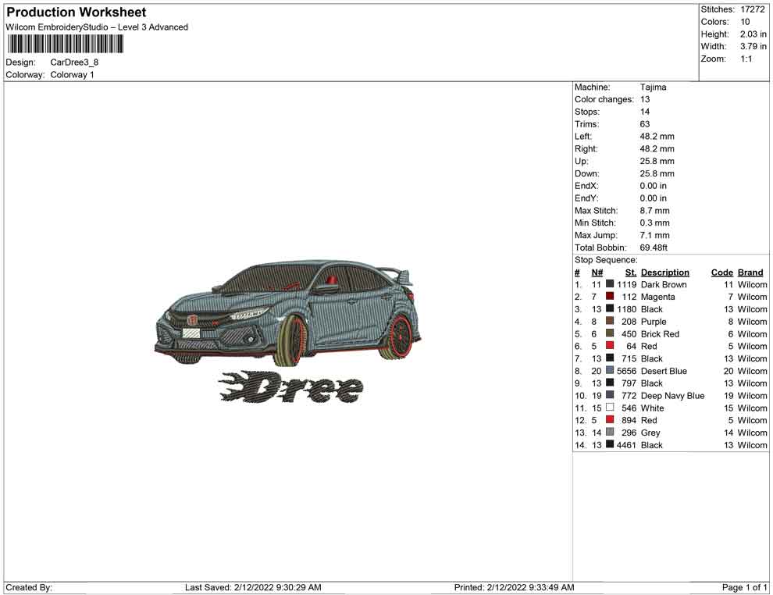Click the Stops value '14'
The height and width of the screenshot is (595, 773).
click(x=645, y=112)
